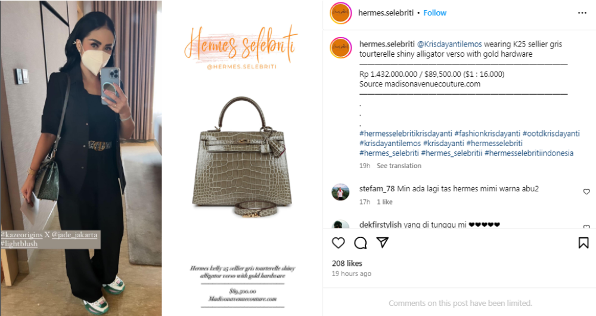Screen dimensions: 596x316
Task: Open 1 like on stefam_78's comment
Action: pyautogui.click(x=384, y=202)
